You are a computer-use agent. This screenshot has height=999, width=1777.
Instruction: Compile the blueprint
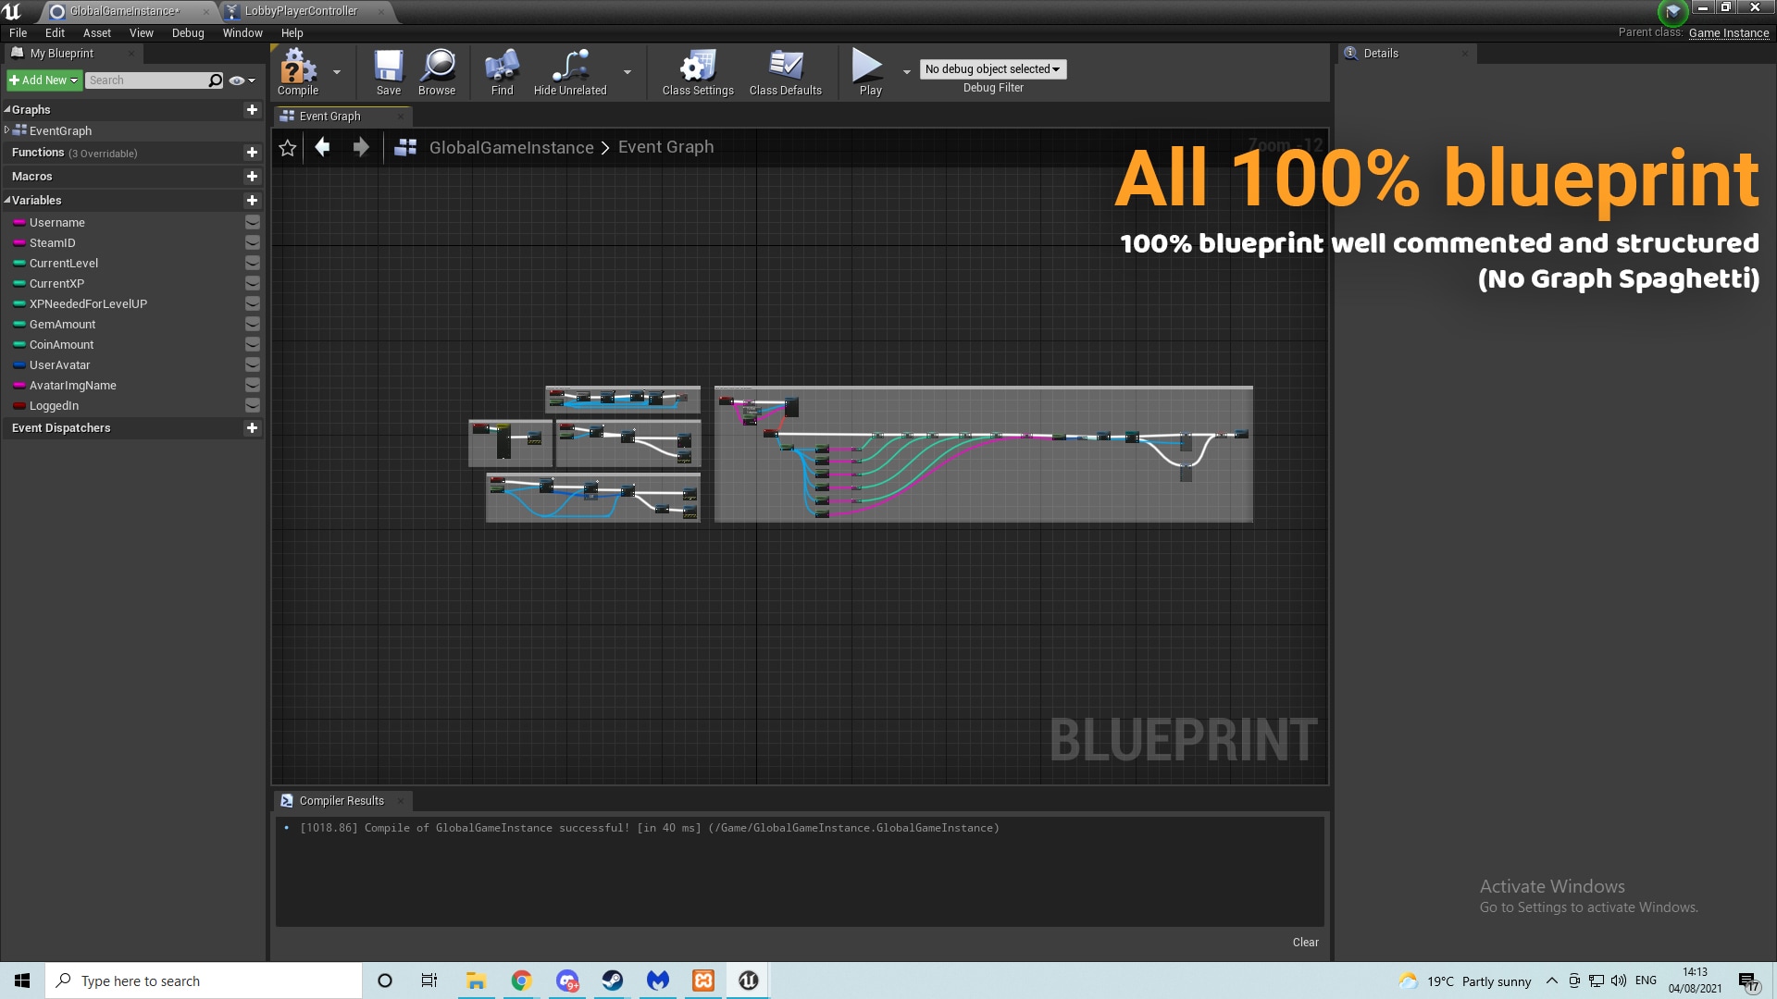pyautogui.click(x=298, y=72)
